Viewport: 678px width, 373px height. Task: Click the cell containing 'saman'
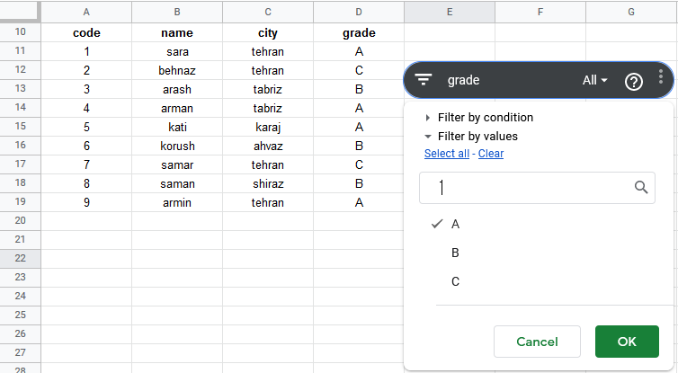[177, 183]
